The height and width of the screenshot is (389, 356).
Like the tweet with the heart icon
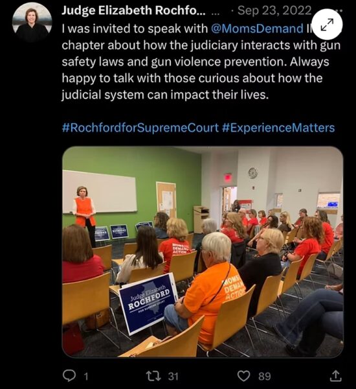(x=244, y=376)
